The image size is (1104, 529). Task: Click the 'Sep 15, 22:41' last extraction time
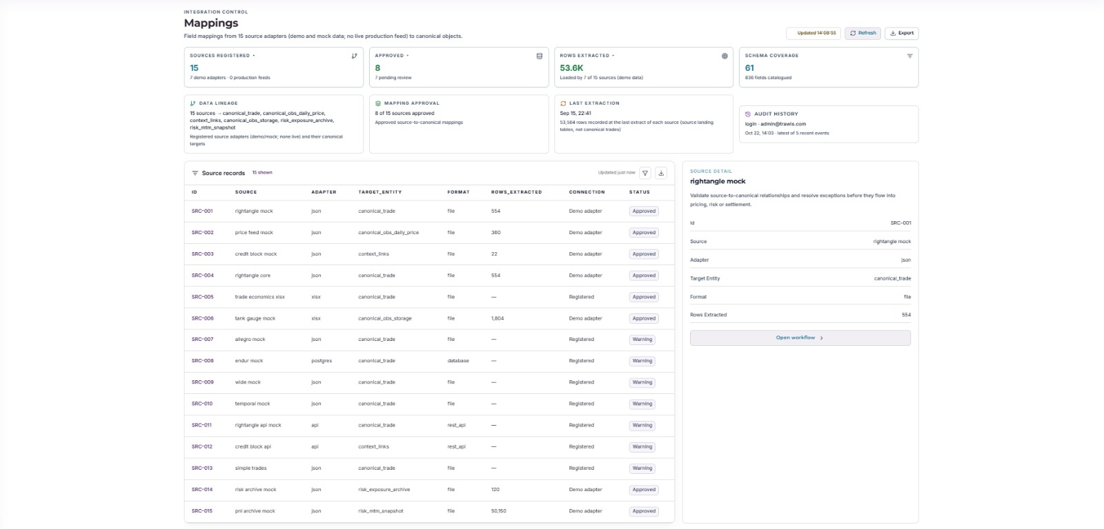click(575, 113)
